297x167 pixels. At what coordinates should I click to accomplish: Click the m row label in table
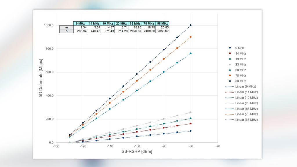pyautogui.click(x=66, y=27)
